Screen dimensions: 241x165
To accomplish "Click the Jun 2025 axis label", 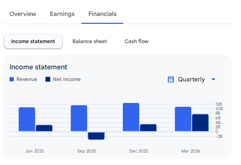I will click(x=34, y=151).
